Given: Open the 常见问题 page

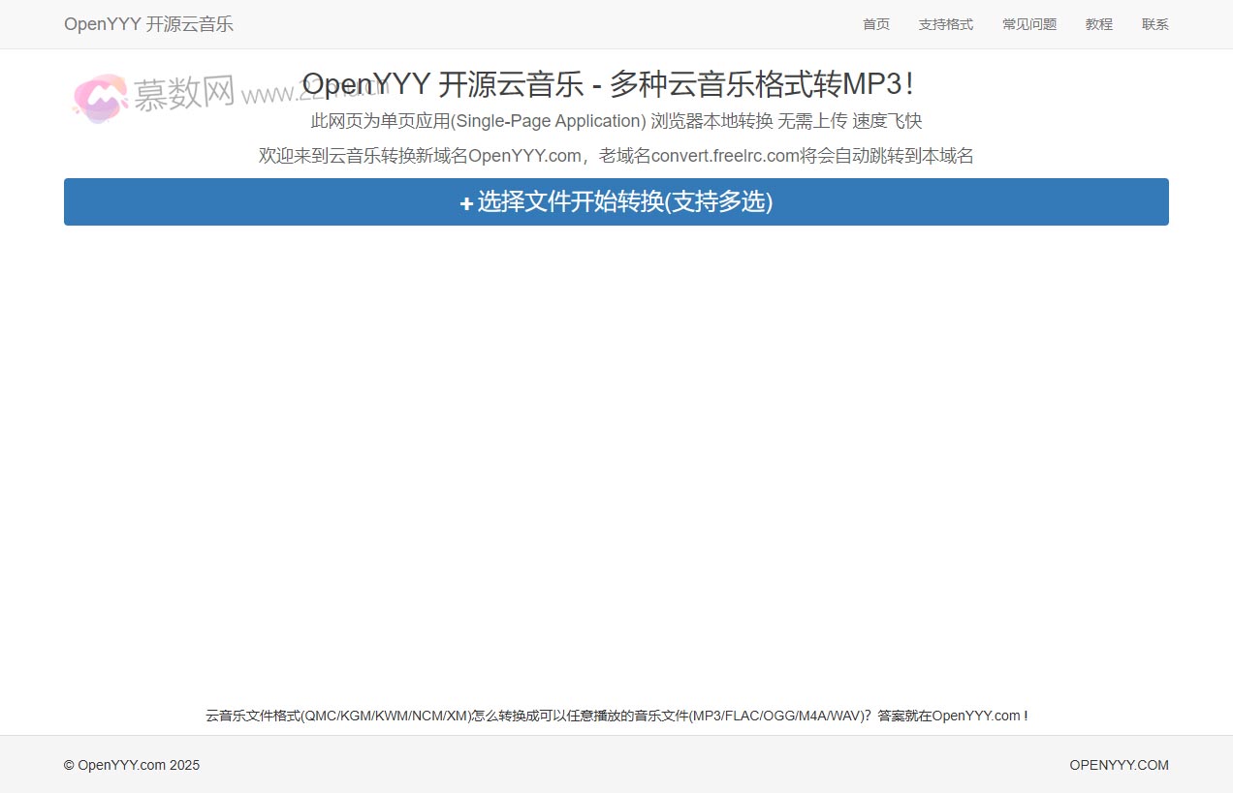Looking at the screenshot, I should 1028,24.
